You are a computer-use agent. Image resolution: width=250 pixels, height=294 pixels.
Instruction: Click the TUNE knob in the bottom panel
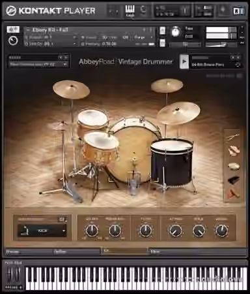[x=145, y=231]
